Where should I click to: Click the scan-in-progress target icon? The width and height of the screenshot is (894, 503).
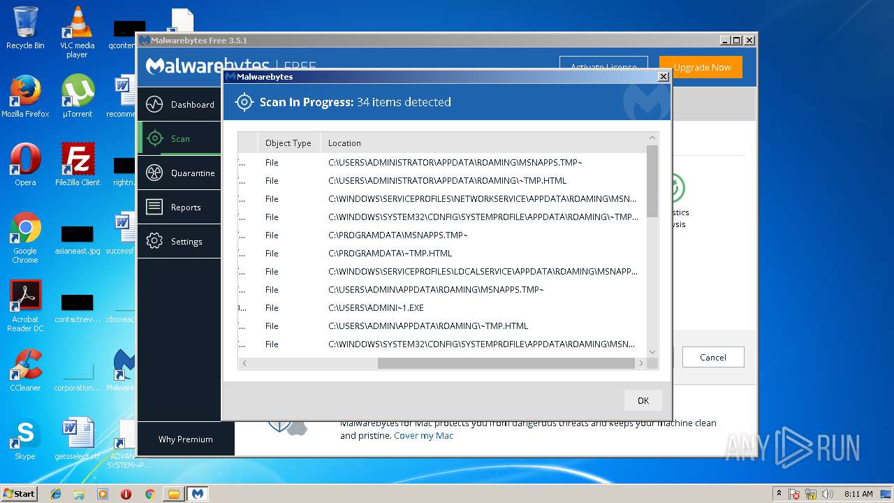point(244,102)
